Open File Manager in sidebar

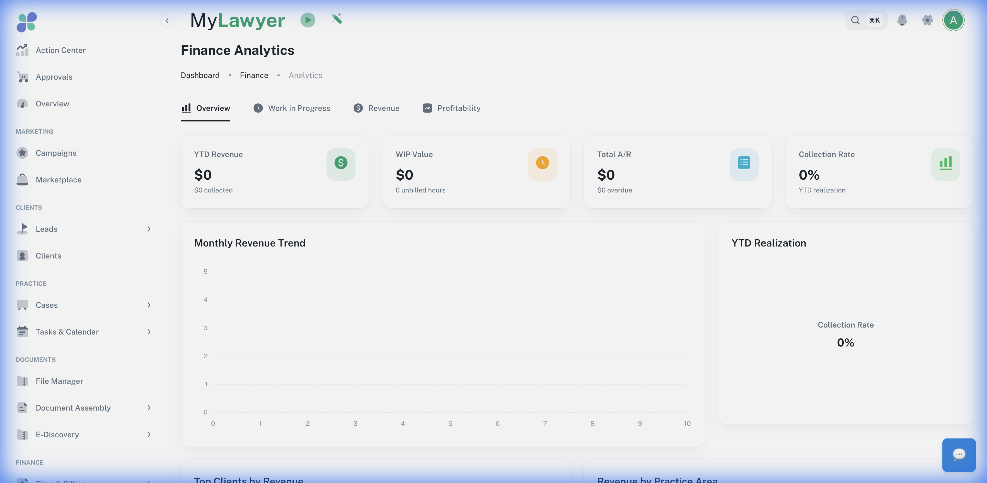84,381
